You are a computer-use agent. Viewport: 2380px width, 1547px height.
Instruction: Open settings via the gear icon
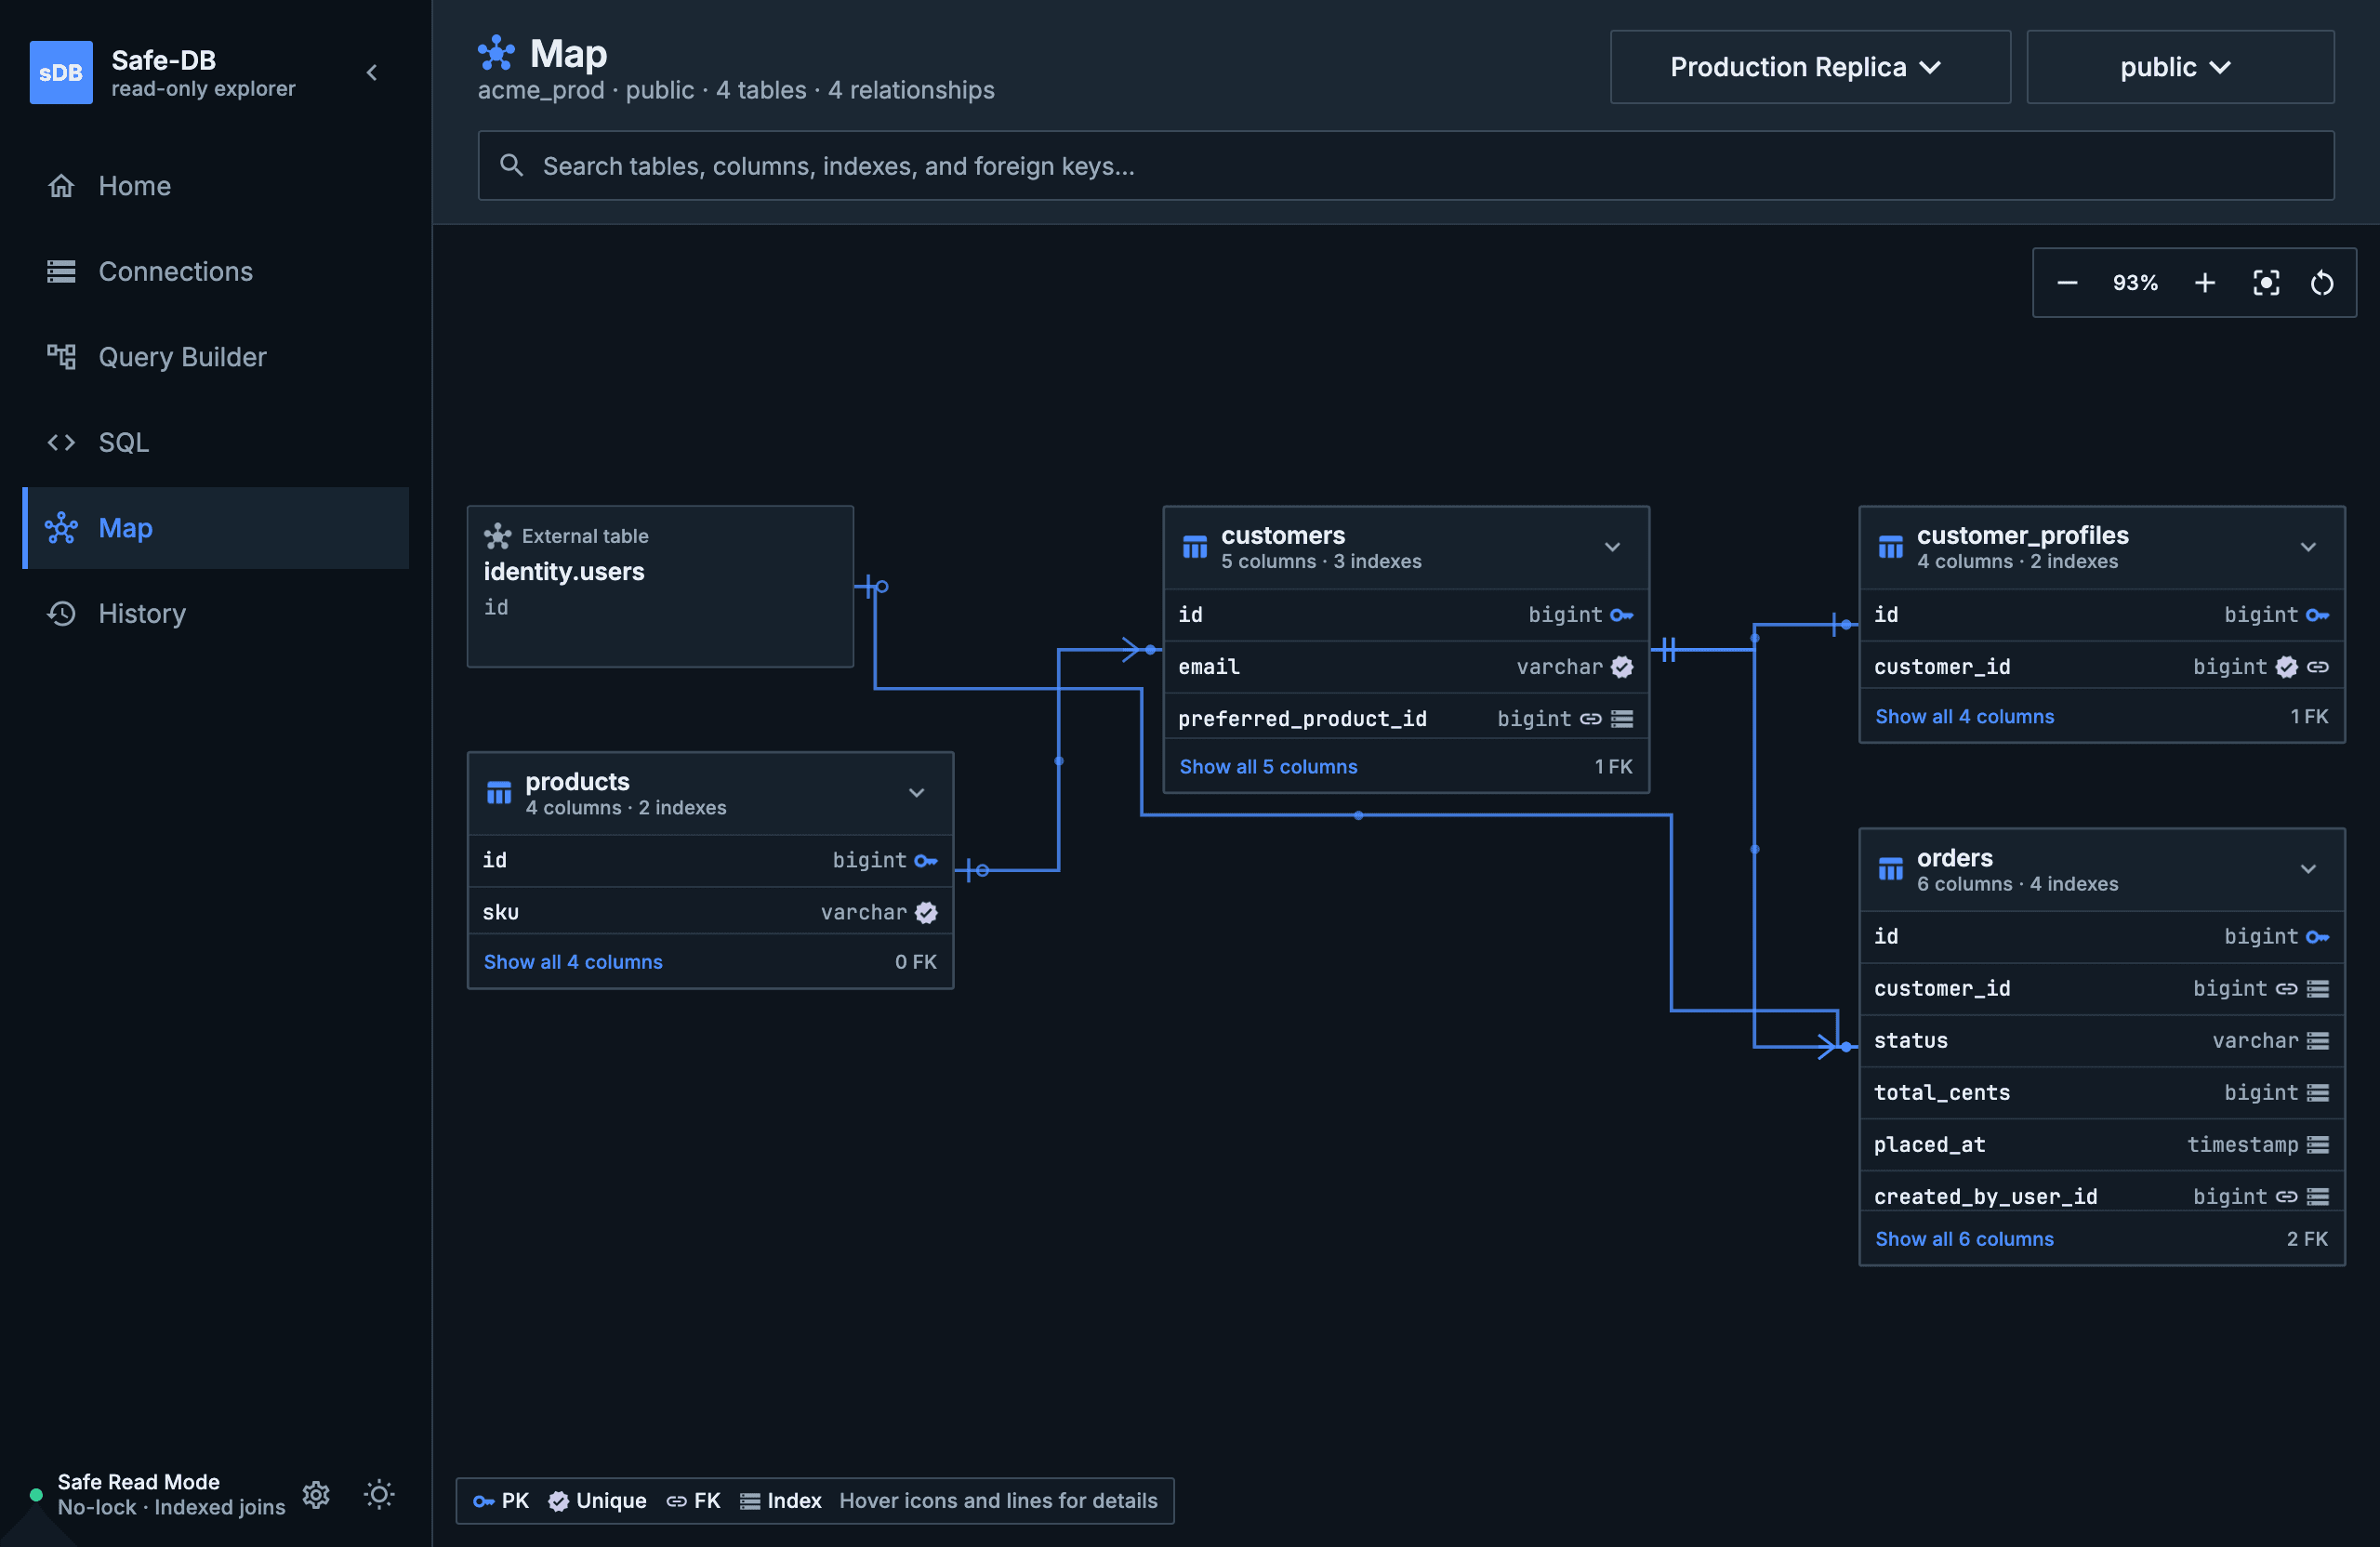tap(316, 1494)
